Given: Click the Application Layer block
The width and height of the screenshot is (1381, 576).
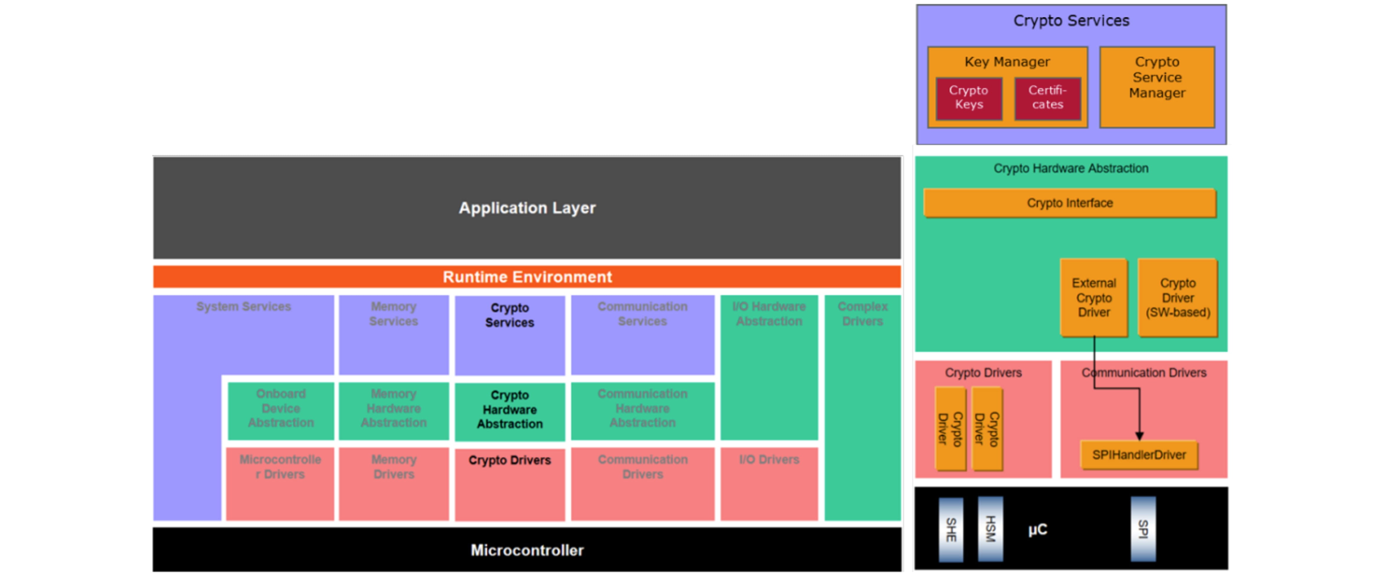Looking at the screenshot, I should tap(526, 208).
